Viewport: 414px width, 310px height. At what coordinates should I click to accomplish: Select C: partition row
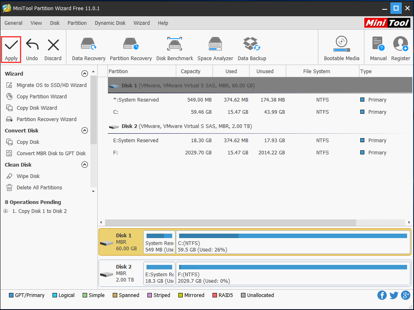[260, 112]
